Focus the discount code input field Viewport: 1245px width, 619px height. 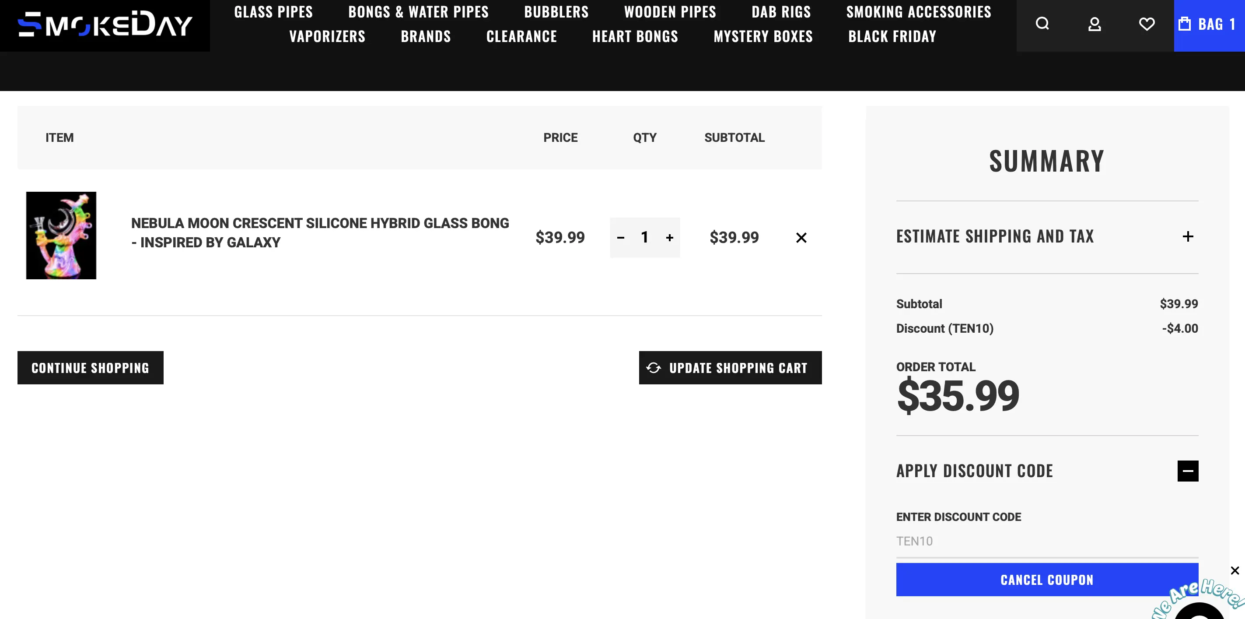[1047, 542]
